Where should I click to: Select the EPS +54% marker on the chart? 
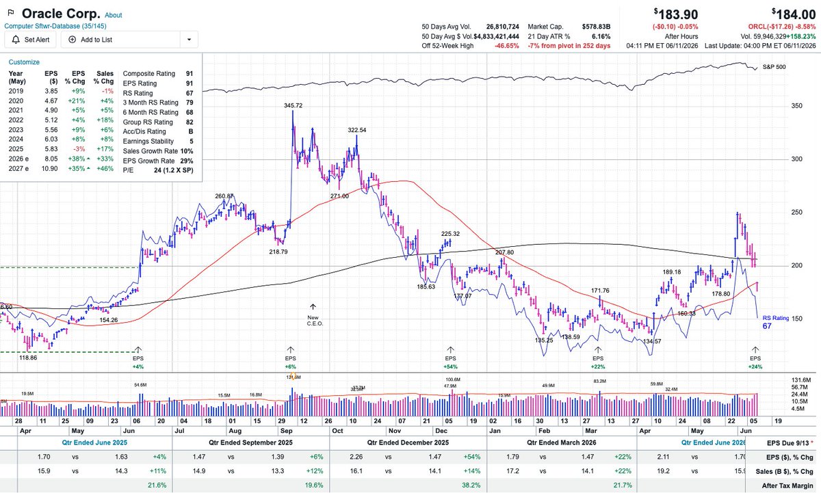(450, 358)
